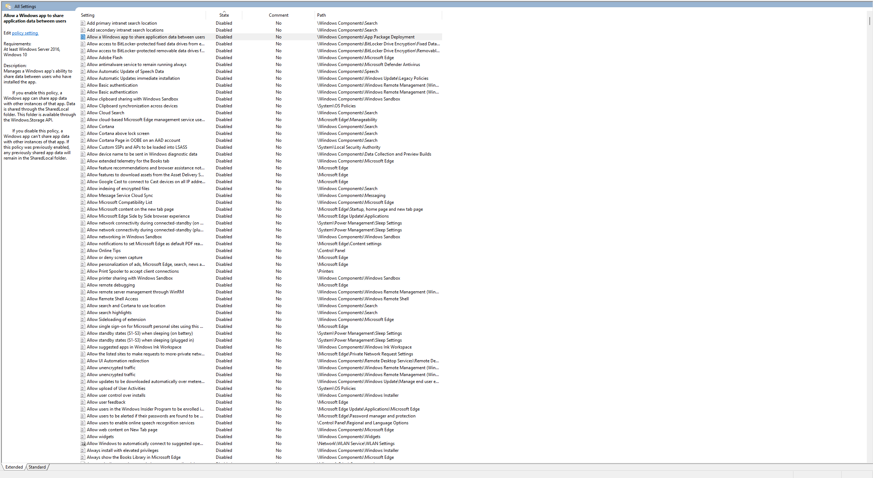Click the policy icon beside Allow Cortana
873x478 pixels.
coord(83,127)
